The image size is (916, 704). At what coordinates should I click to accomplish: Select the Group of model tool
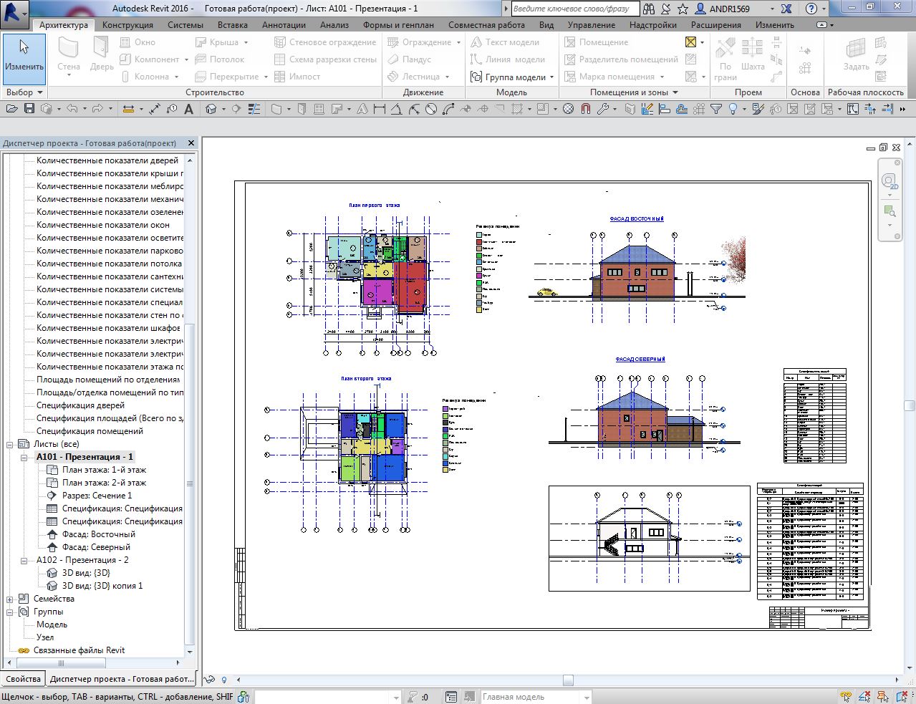pyautogui.click(x=511, y=77)
